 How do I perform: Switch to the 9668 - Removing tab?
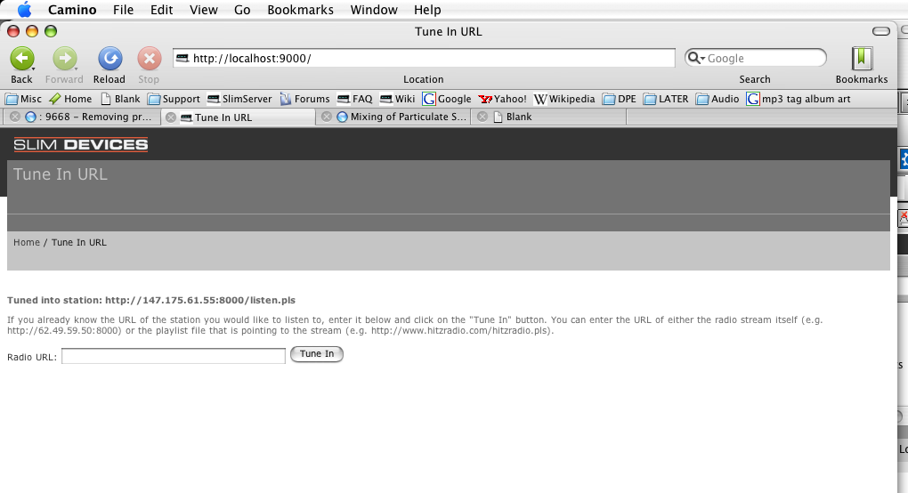click(85, 117)
